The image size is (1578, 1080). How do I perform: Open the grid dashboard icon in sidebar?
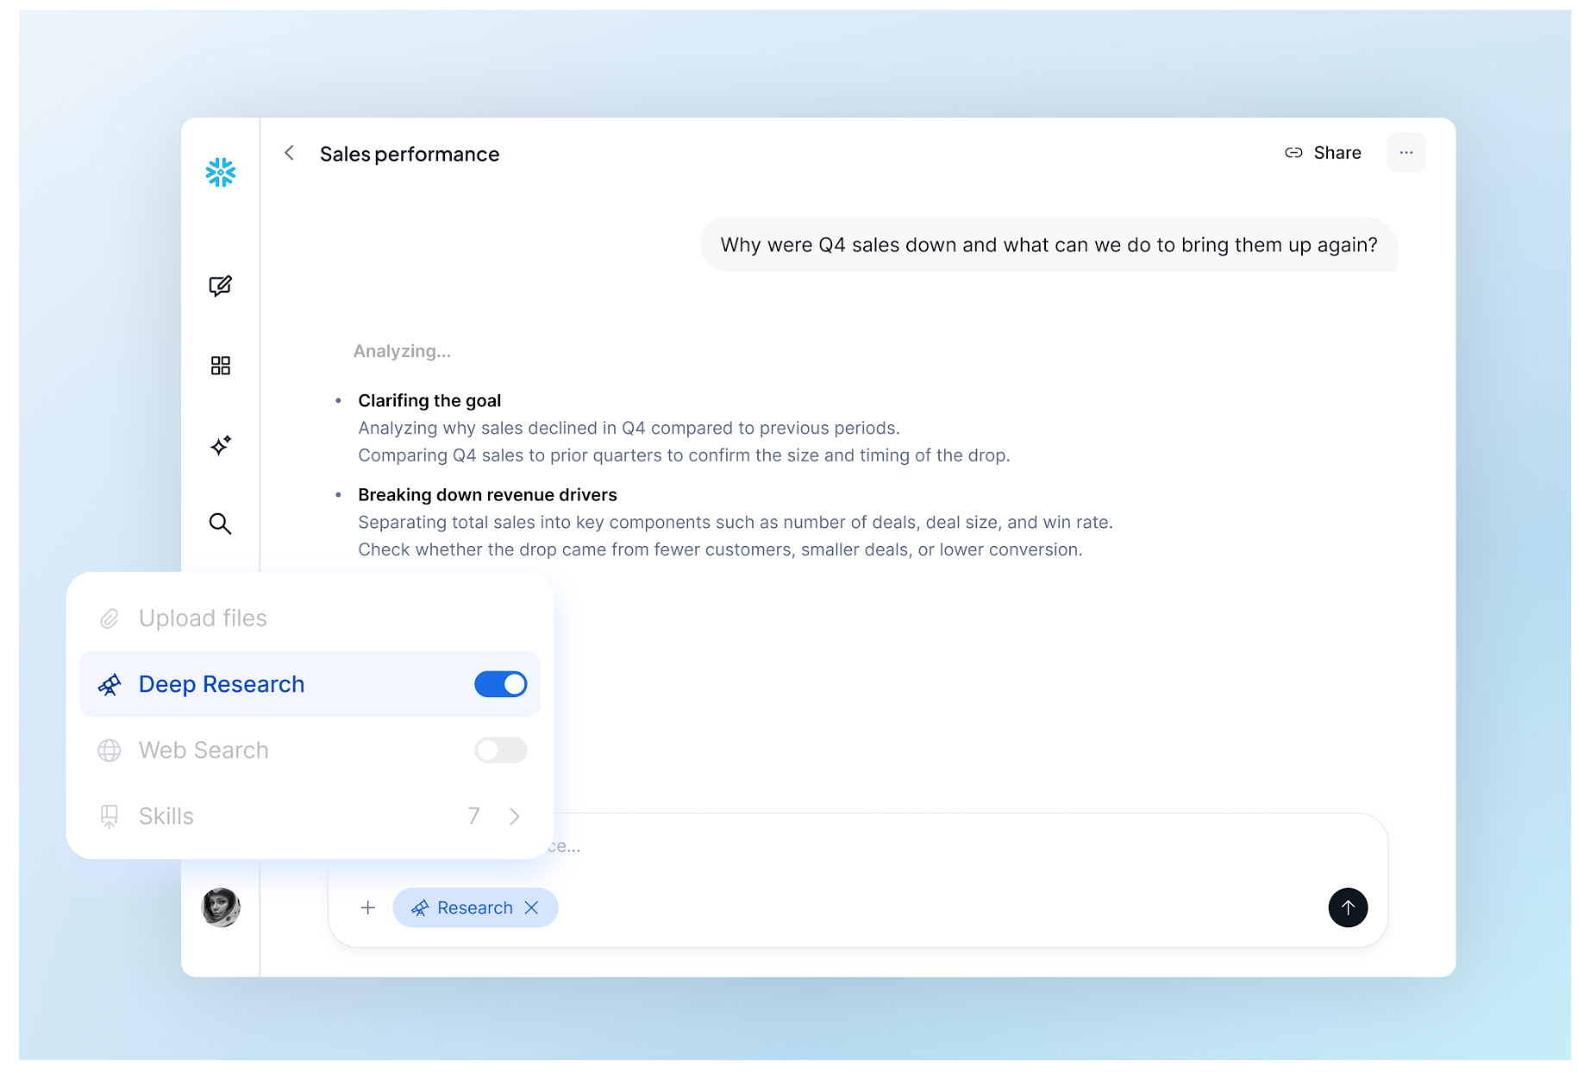[220, 366]
